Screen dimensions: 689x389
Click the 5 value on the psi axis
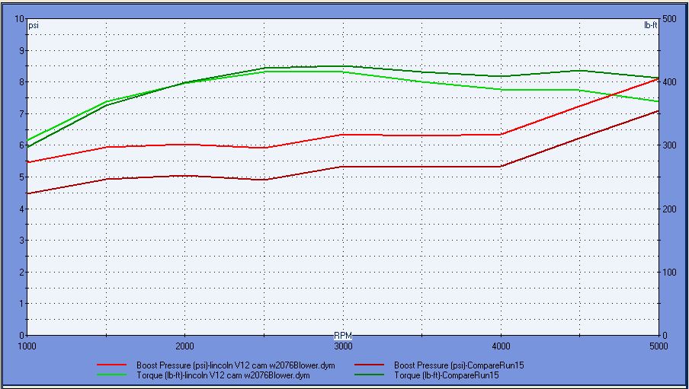[21, 177]
